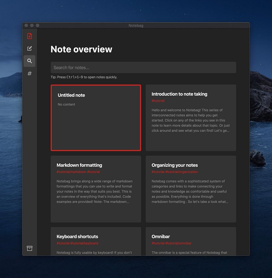Create a new note with the red plus icon

click(x=29, y=36)
